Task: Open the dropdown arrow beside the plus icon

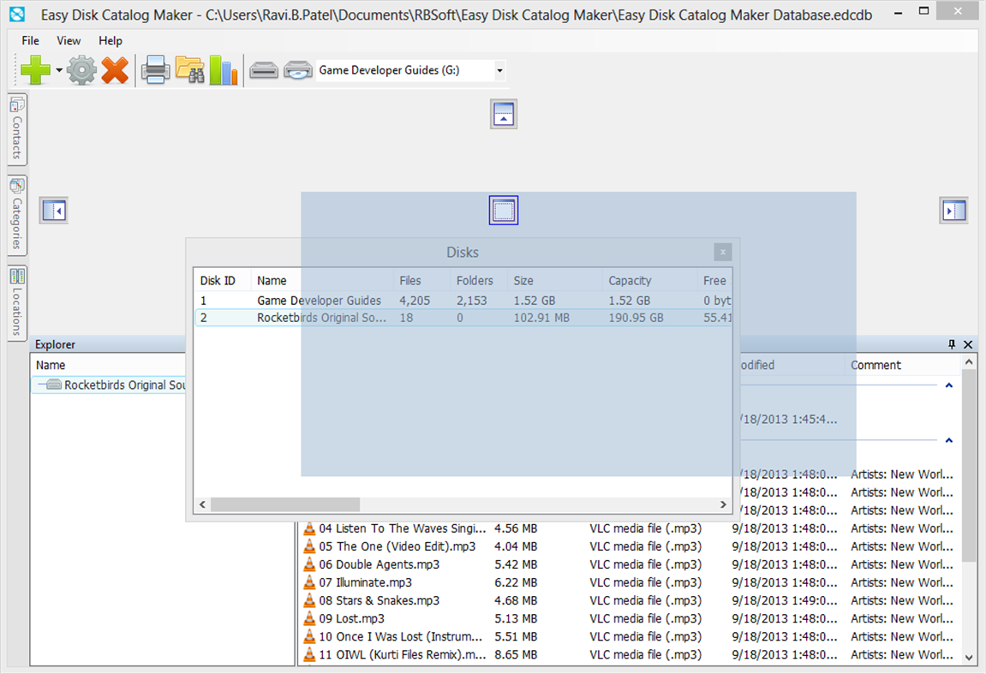Action: (x=58, y=69)
